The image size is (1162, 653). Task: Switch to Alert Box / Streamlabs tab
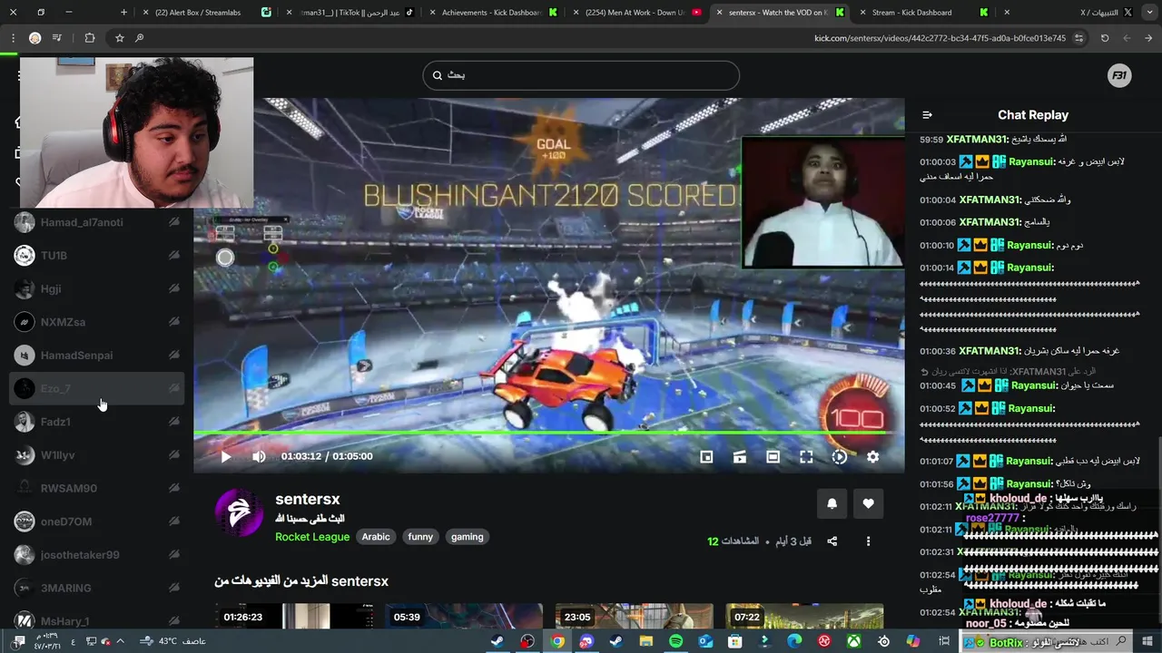pos(207,13)
